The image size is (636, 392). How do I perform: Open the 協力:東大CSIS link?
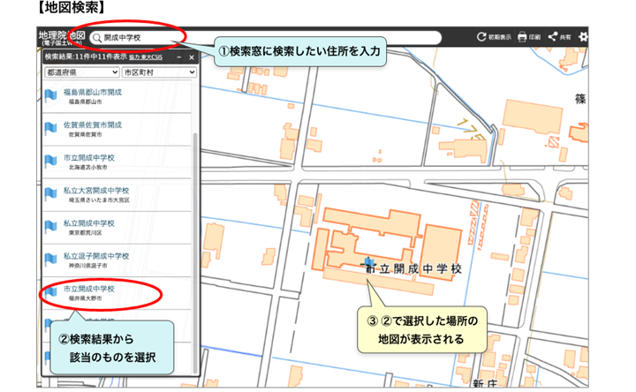click(x=145, y=57)
